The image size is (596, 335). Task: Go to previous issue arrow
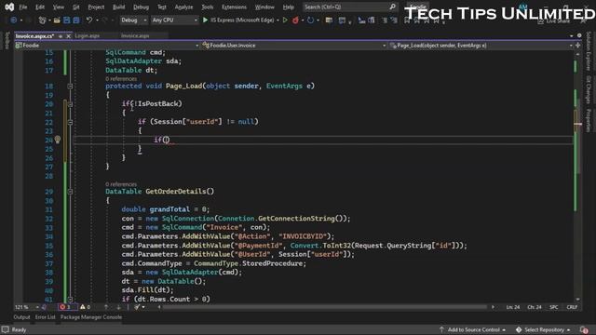(x=106, y=307)
